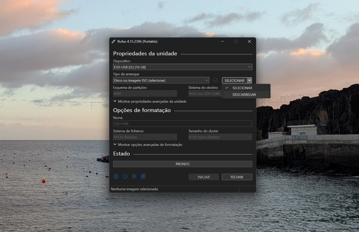This screenshot has width=359, height=232.
Task: Click the 'Propriedades da unidade' heading
Action: [145, 54]
